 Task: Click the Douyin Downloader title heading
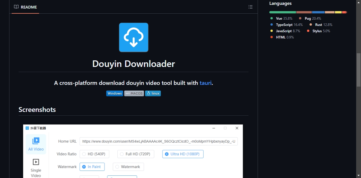(134, 64)
